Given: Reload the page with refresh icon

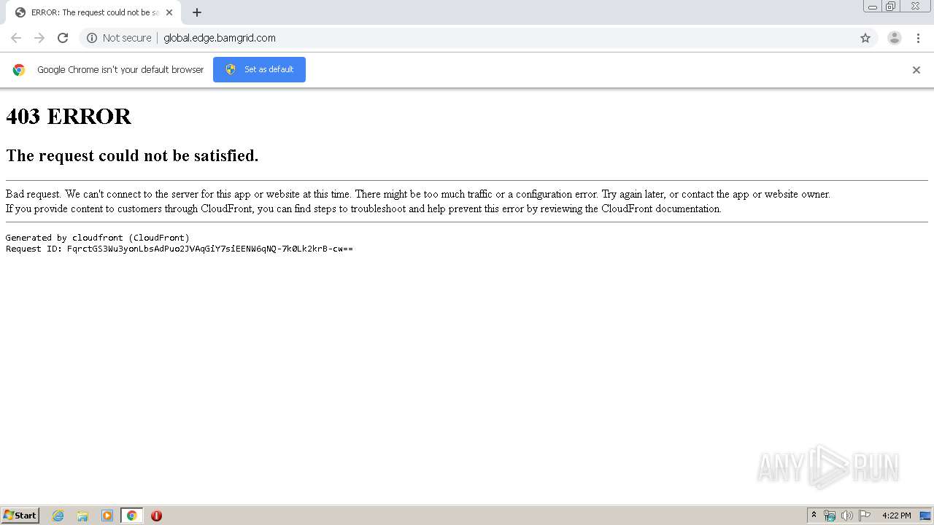Looking at the screenshot, I should click(x=63, y=38).
